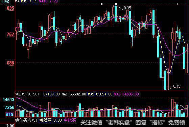This screenshot has width=189, height=127.
Task: Click the MA3 54606.60 volume reading
Action: pyautogui.click(x=126, y=94)
